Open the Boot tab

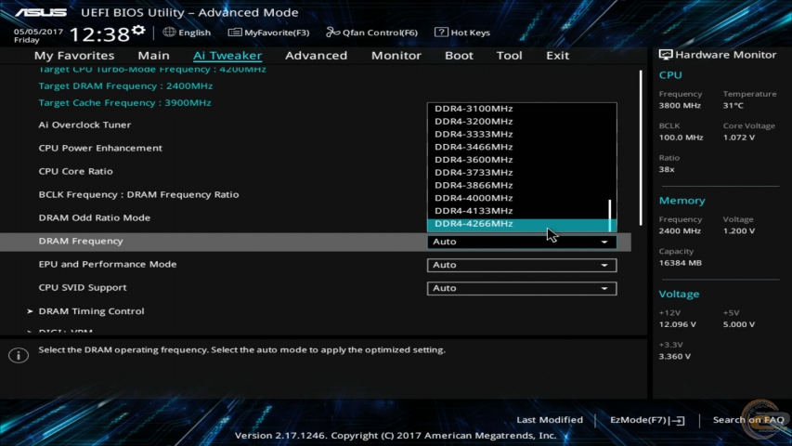(459, 55)
